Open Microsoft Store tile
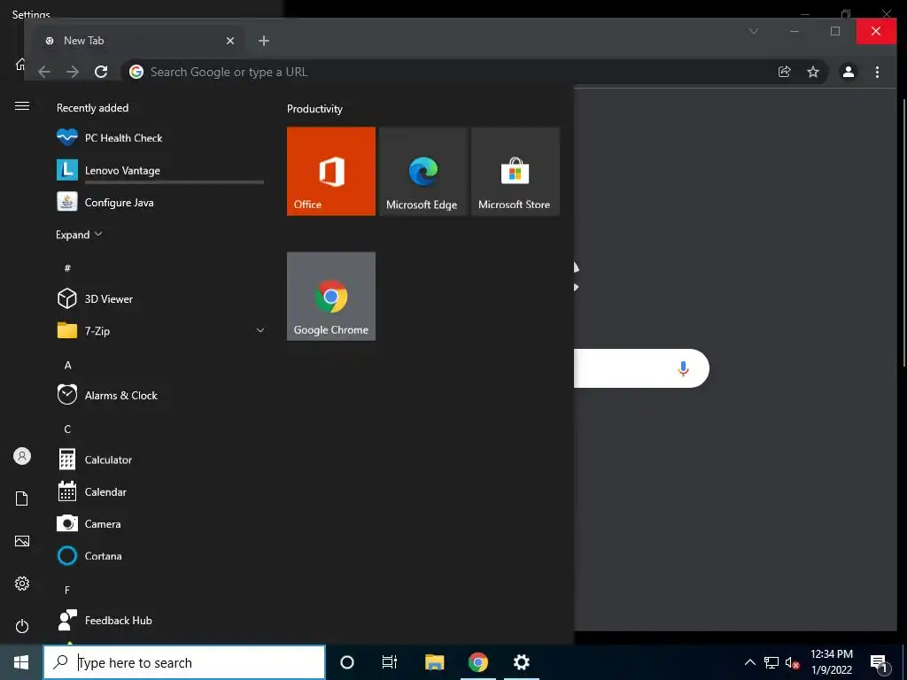Screen dimensions: 907x680 coord(515,171)
